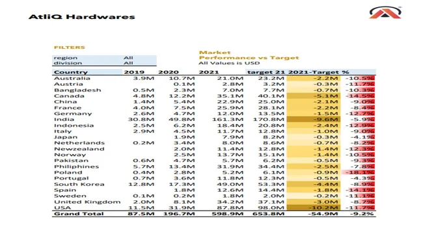Select the '2020' column header
Image resolution: width=423 pixels, height=238 pixels.
[169, 72]
